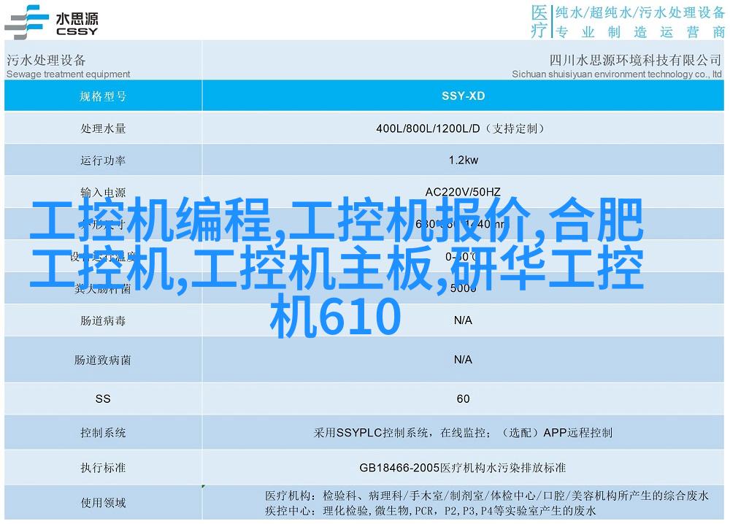Click the "四川水思源环境科技有限公司" company name
The image size is (730, 524).
635,60
